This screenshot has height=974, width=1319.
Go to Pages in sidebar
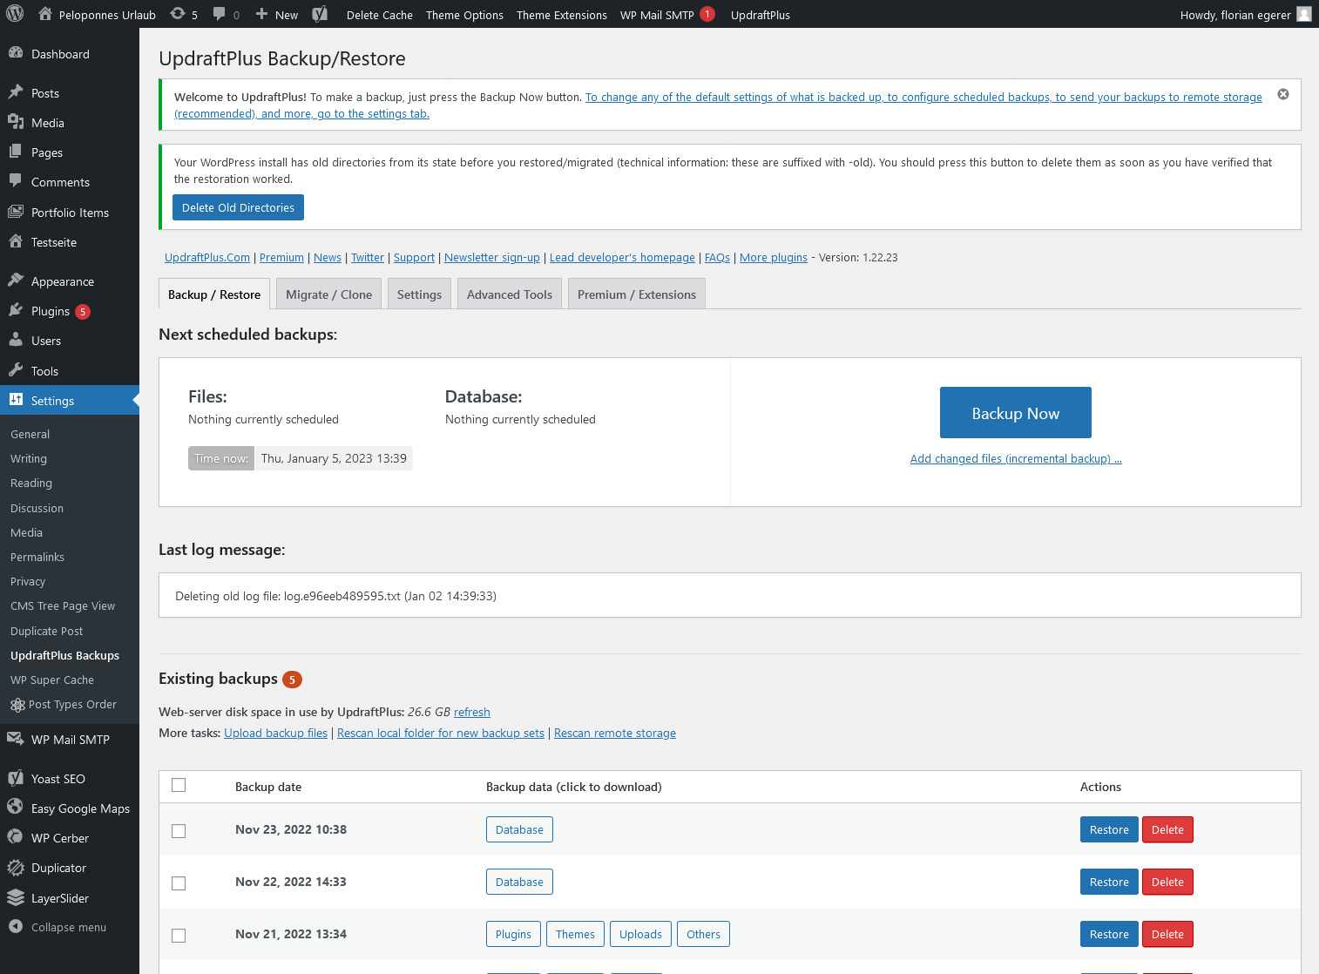(70, 152)
